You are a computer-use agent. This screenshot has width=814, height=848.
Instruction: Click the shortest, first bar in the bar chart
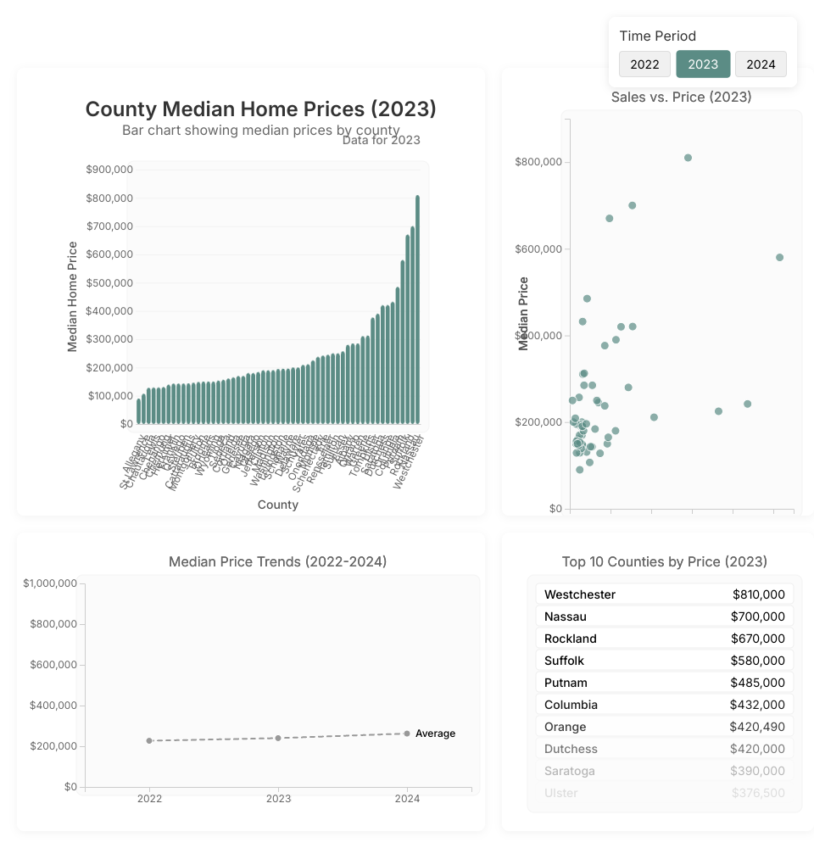138,411
